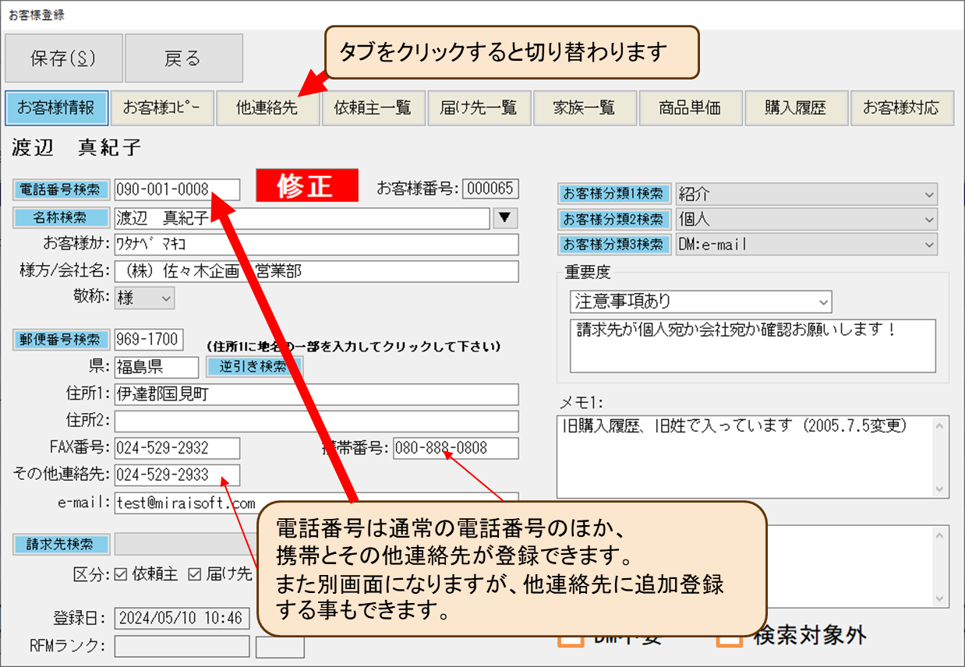Viewport: 965px width, 667px height.
Task: Toggle the 依頼主 checkbox
Action: (x=121, y=575)
